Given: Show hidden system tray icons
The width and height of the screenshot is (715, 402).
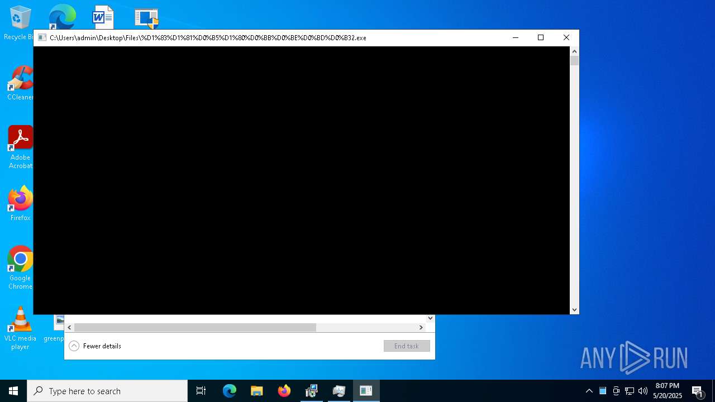Looking at the screenshot, I should (589, 391).
